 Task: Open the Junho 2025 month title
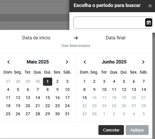(x=114, y=62)
